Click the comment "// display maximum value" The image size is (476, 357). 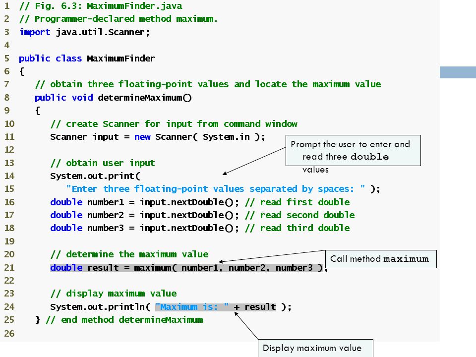pos(114,294)
